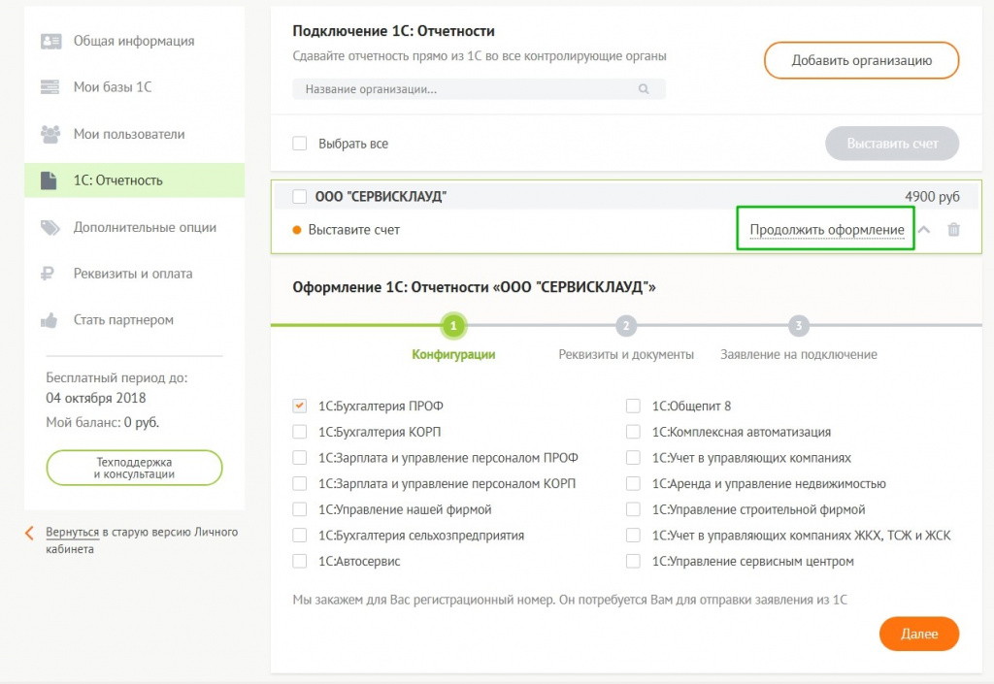This screenshot has width=994, height=684.
Task: Check 1С:Аренда и управление недвижимостью
Action: click(633, 484)
